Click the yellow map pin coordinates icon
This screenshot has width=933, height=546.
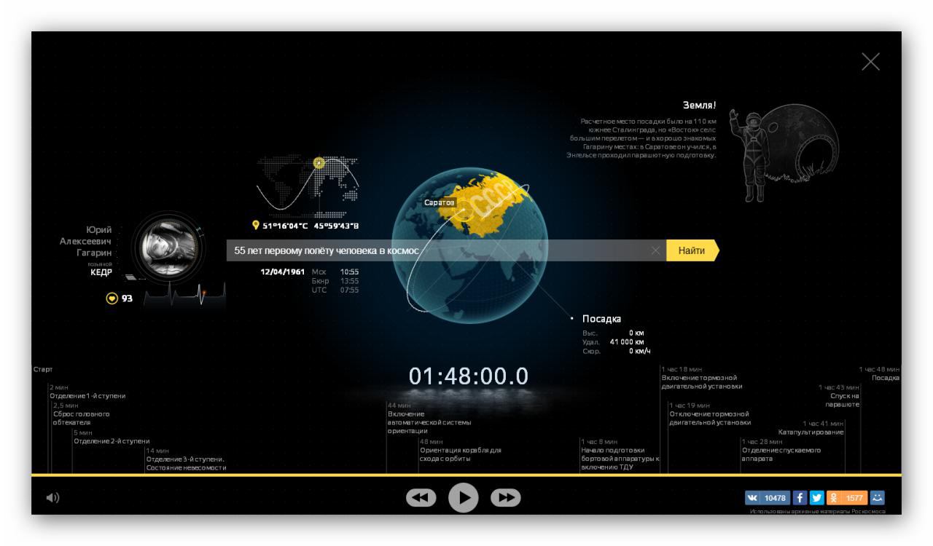[255, 225]
